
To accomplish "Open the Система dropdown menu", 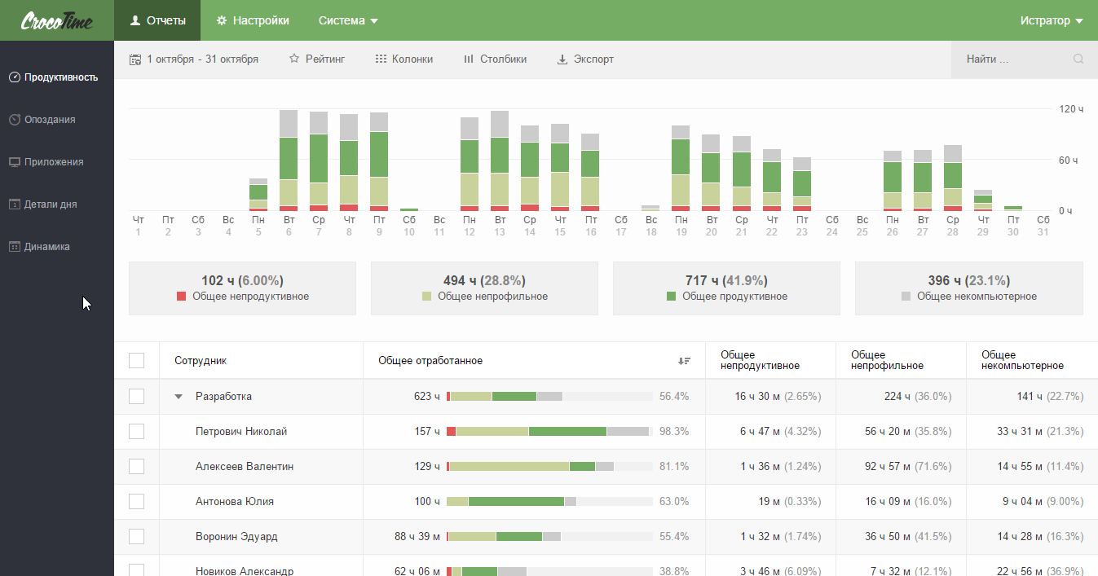I will click(348, 20).
